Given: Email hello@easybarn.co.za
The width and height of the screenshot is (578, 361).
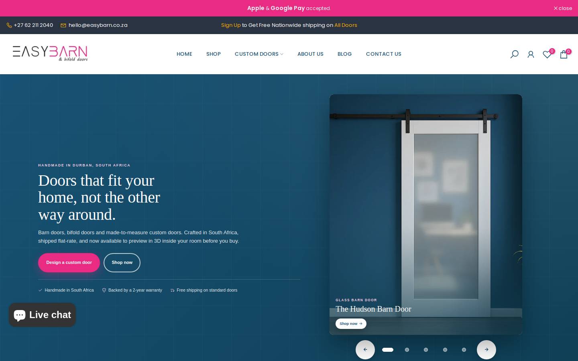Looking at the screenshot, I should coord(98,25).
